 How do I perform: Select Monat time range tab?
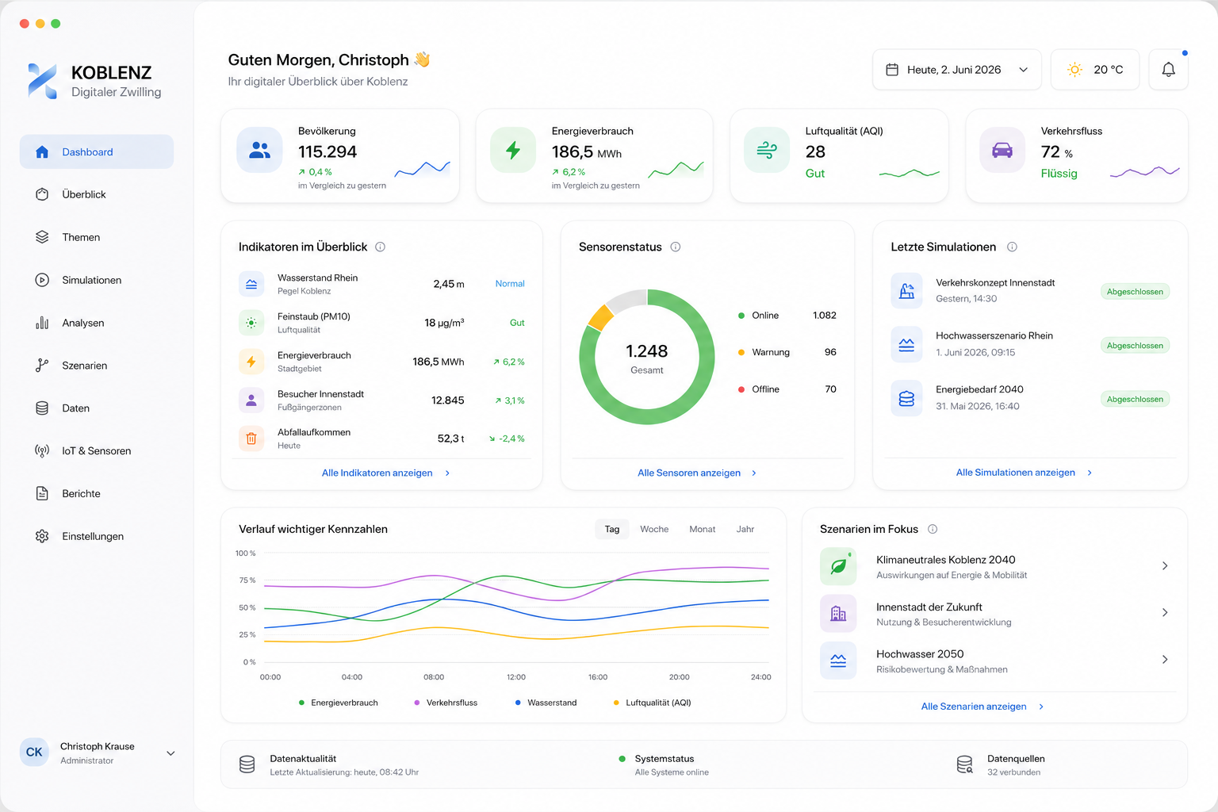(702, 529)
